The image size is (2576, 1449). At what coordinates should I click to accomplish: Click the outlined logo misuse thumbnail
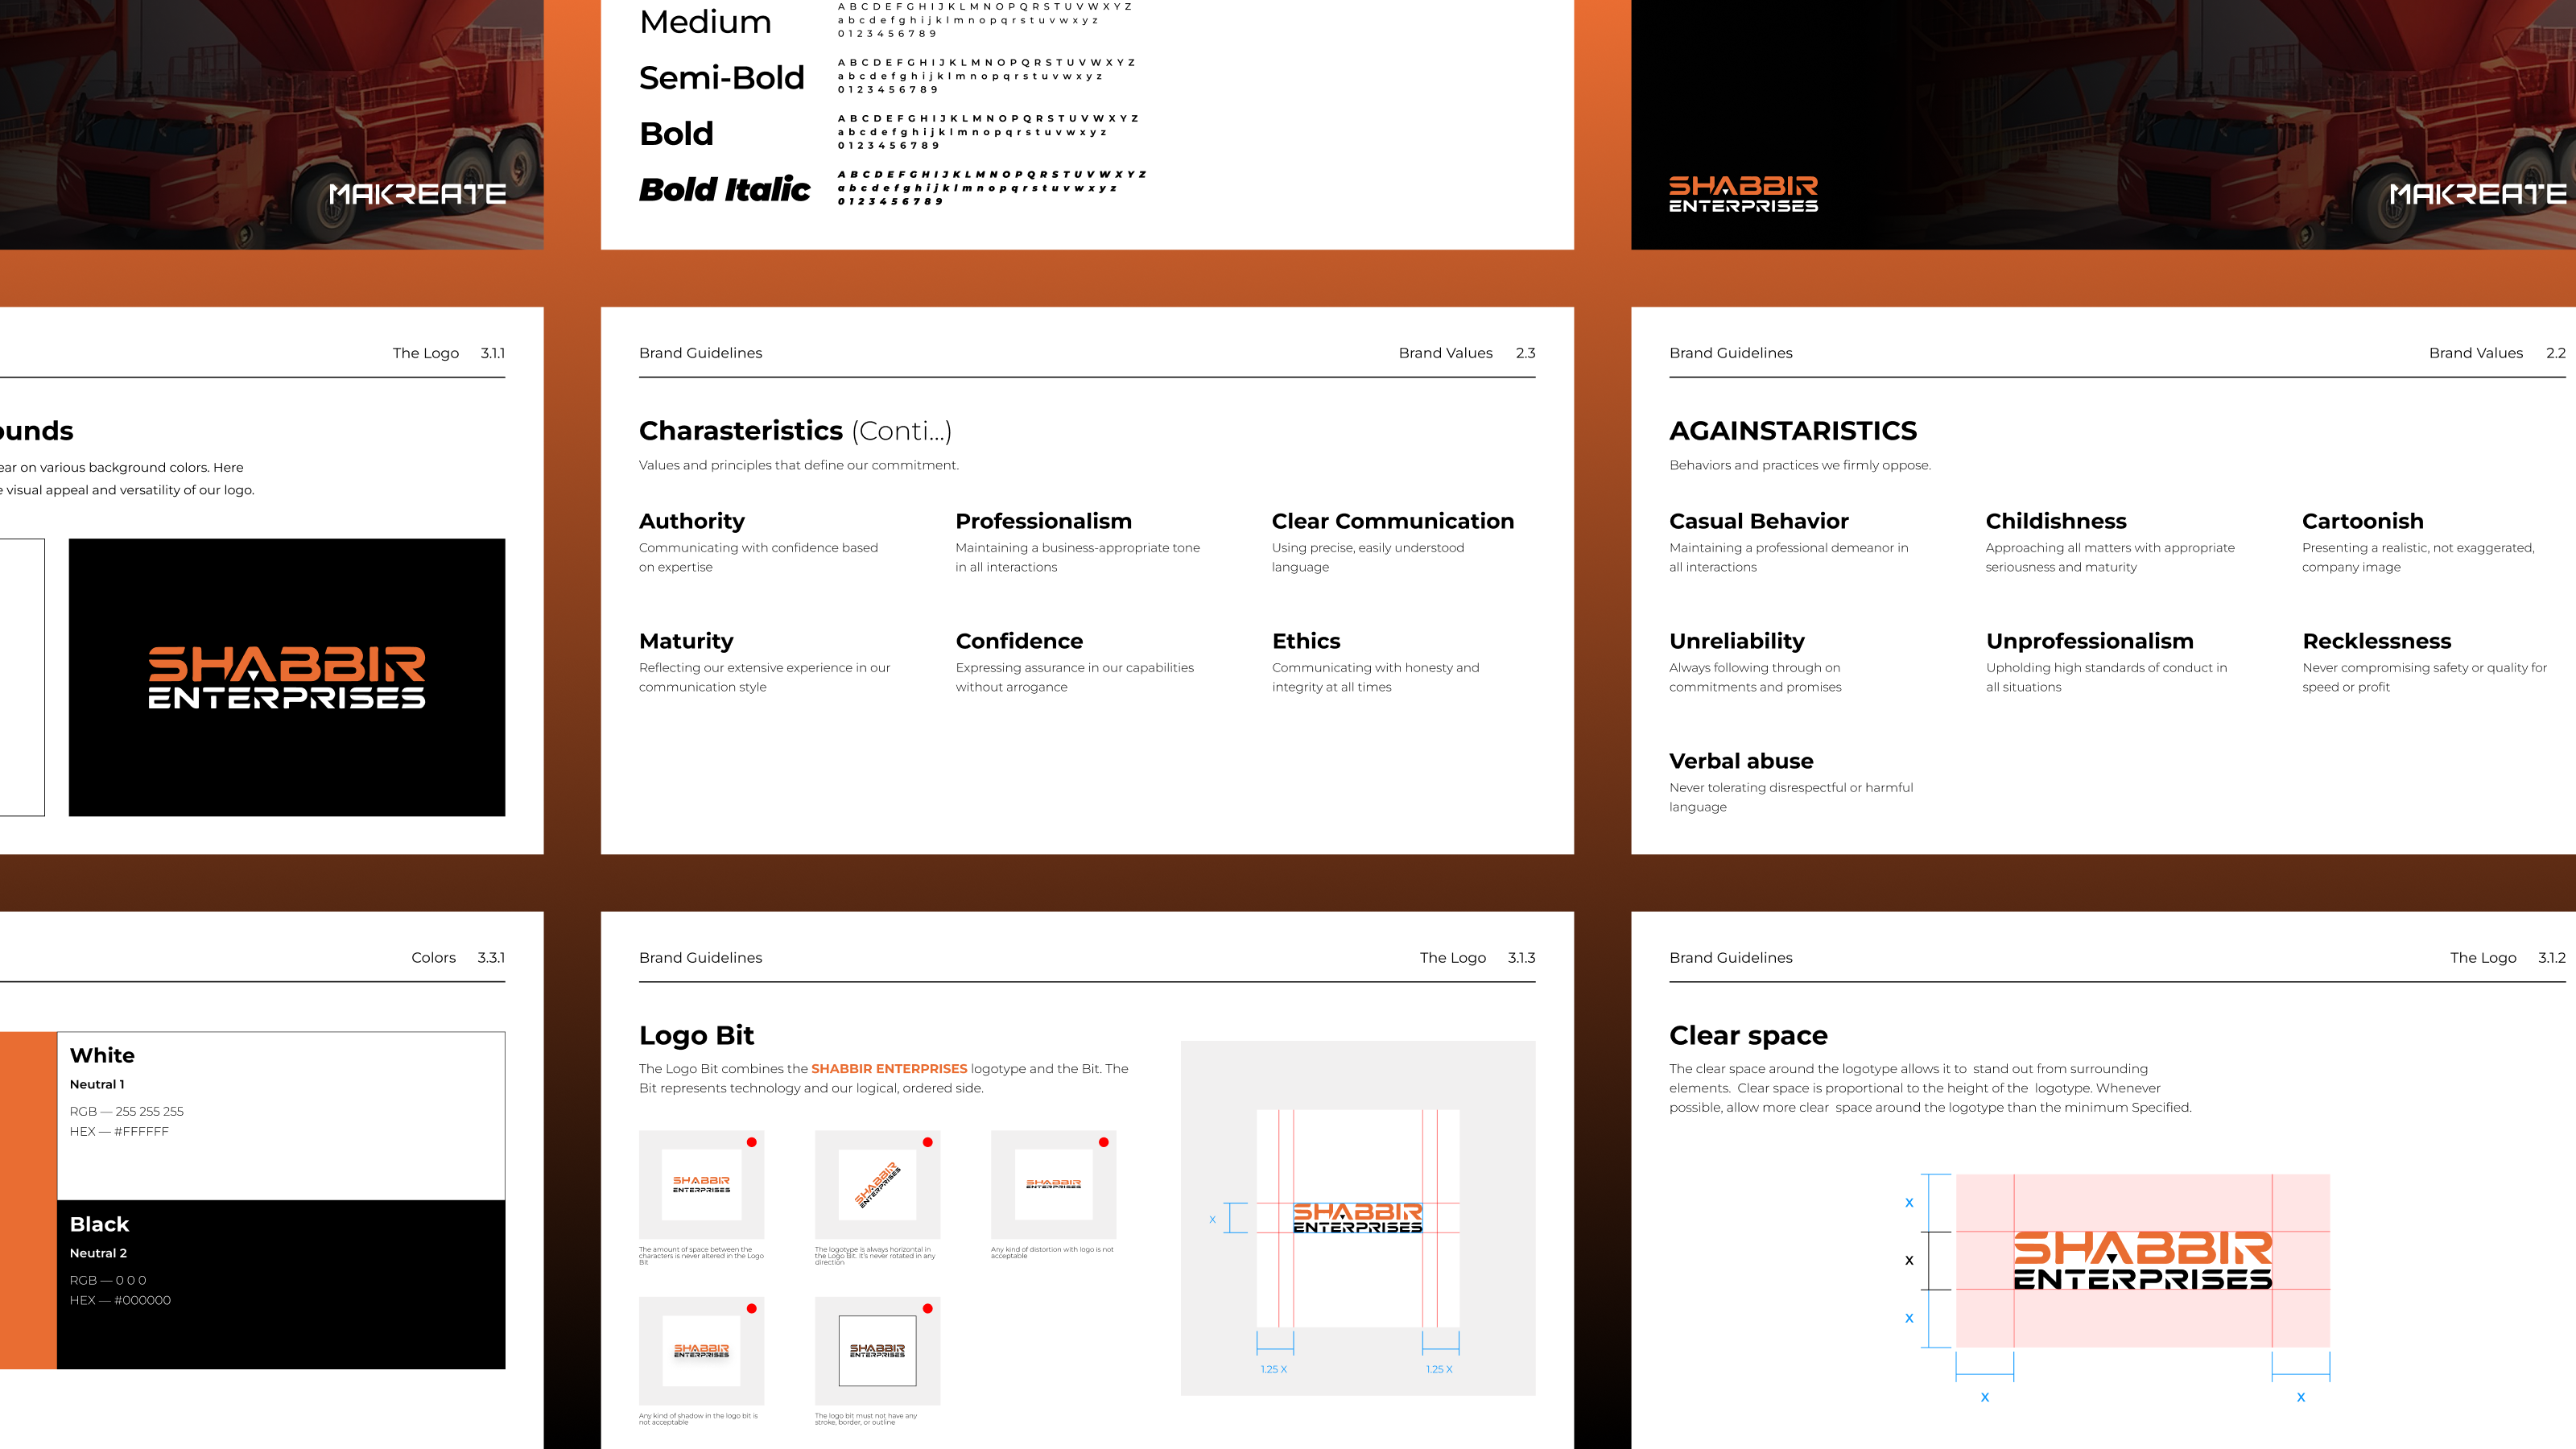[877, 1351]
